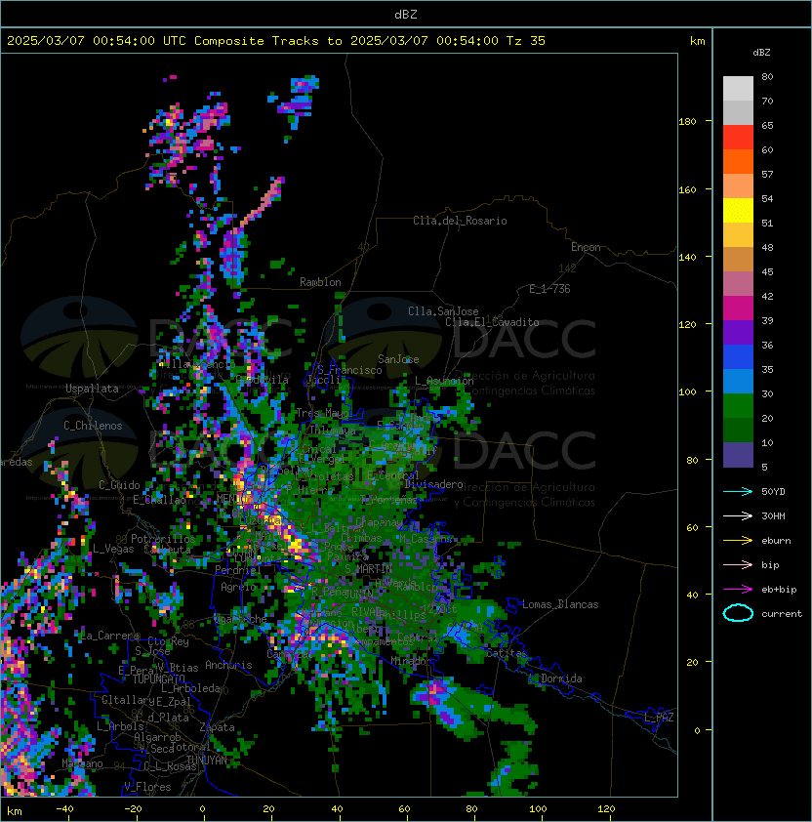The image size is (812, 822).
Task: Select the purple 36-39 dBZ swatch
Action: pos(738,333)
